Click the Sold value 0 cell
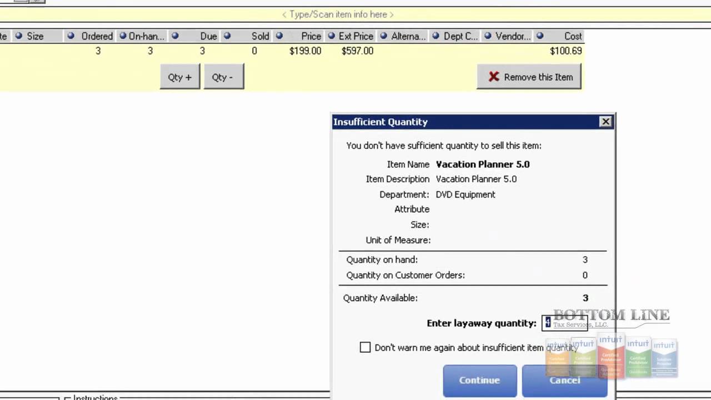This screenshot has width=711, height=400. pyautogui.click(x=254, y=51)
